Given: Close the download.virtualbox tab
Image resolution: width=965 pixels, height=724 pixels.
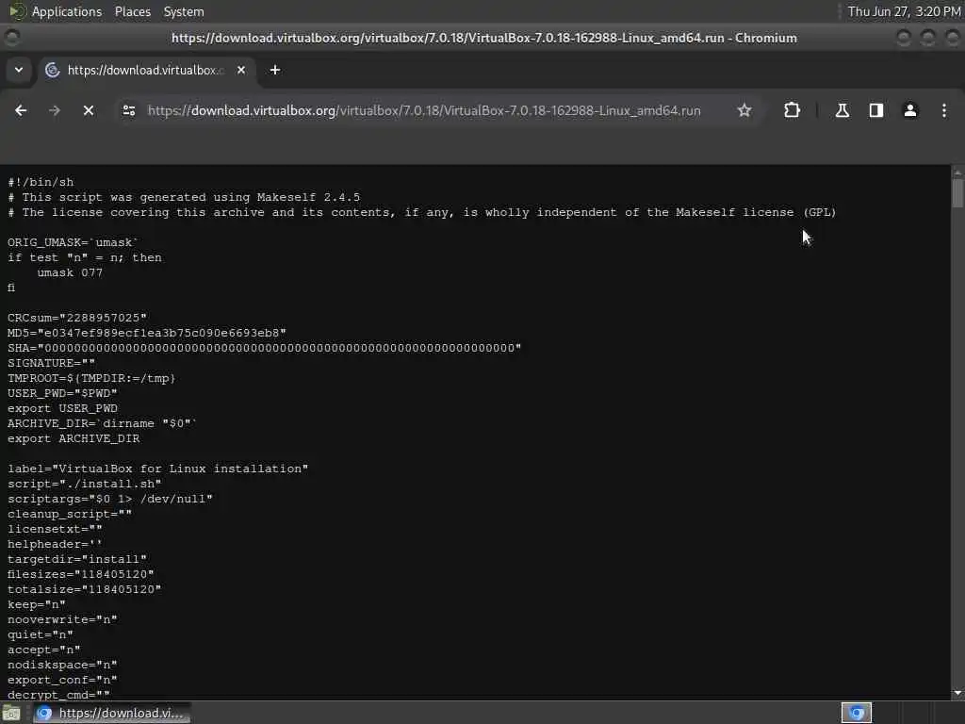Looking at the screenshot, I should 241,70.
